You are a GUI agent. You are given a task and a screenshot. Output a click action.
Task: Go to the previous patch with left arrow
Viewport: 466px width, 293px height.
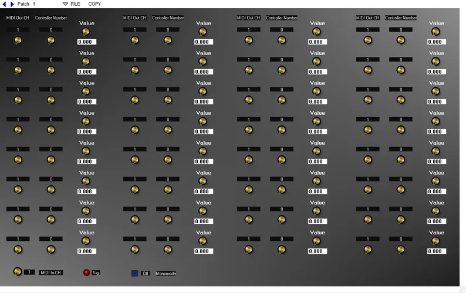[x=4, y=4]
